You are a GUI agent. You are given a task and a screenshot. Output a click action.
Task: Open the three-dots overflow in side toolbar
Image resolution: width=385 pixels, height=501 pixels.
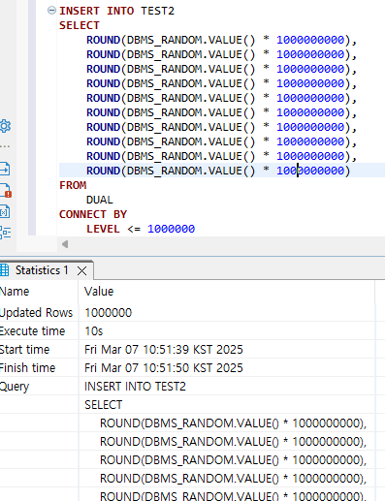(5, 146)
